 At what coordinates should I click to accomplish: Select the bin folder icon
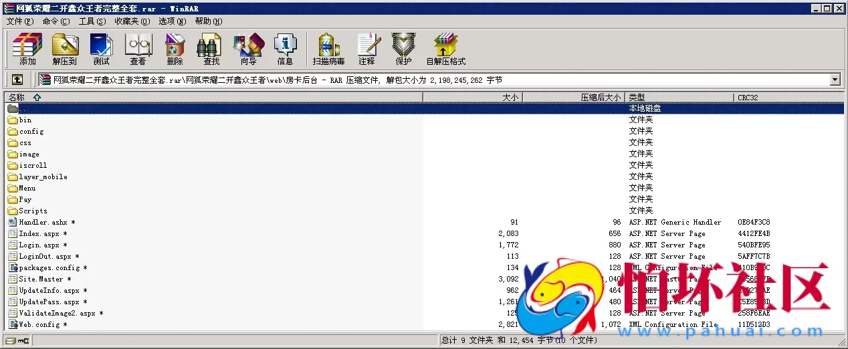tap(13, 120)
